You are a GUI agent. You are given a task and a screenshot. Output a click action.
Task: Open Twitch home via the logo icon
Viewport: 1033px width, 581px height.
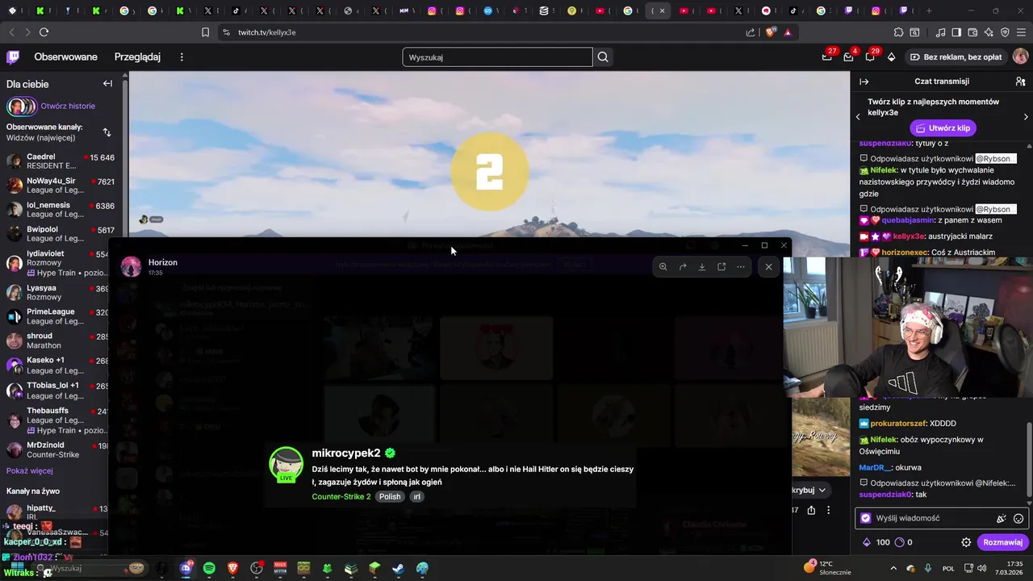(x=13, y=56)
